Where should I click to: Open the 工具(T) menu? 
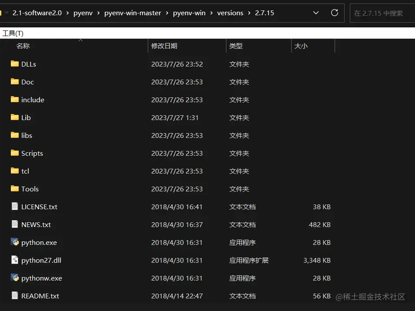pos(13,33)
